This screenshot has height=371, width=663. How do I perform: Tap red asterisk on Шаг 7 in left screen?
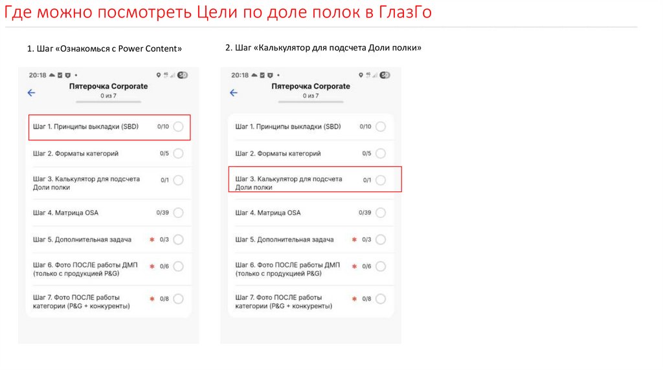point(152,299)
